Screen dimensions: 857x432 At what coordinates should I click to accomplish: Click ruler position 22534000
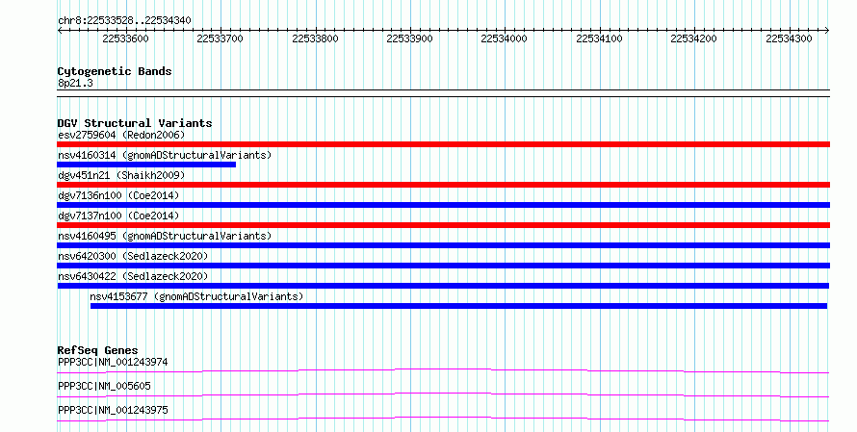[x=505, y=38]
